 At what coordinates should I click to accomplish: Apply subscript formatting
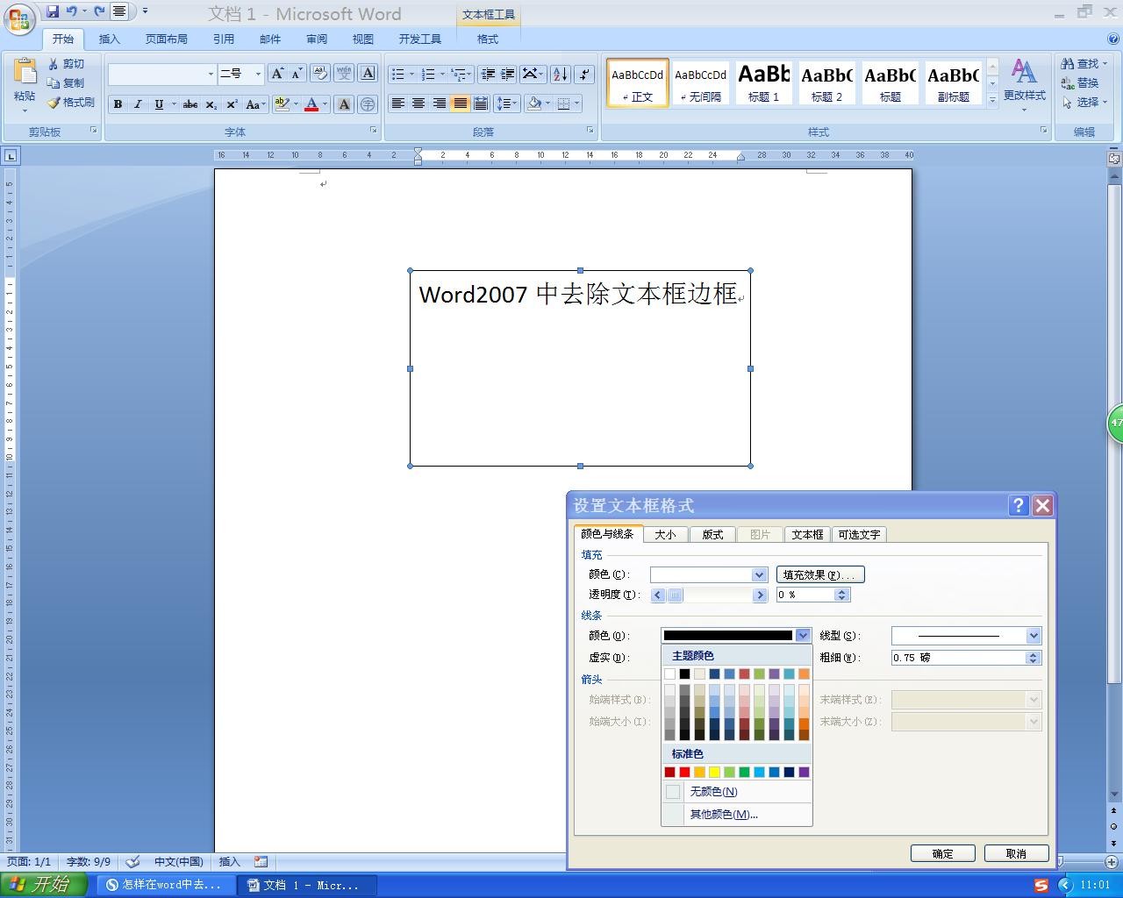(211, 104)
